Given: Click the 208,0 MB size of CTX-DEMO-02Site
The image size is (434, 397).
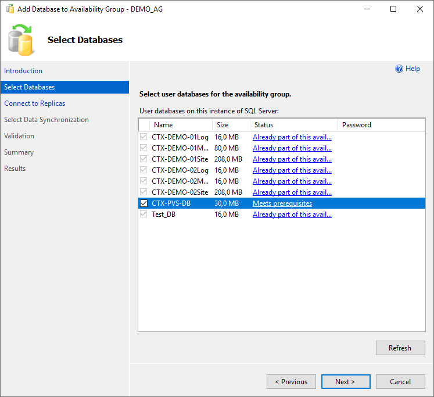Looking at the screenshot, I should [x=228, y=192].
